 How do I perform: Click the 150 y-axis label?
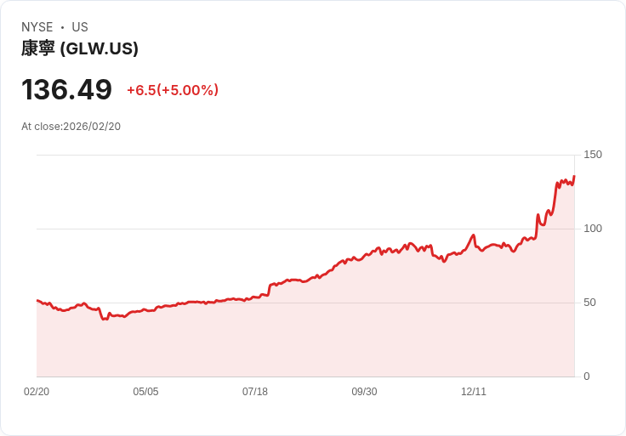click(593, 155)
